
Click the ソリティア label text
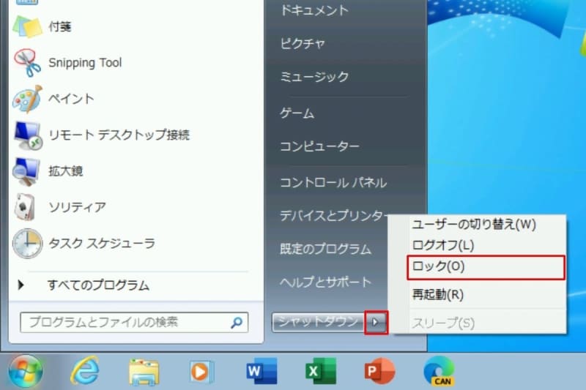pyautogui.click(x=78, y=207)
